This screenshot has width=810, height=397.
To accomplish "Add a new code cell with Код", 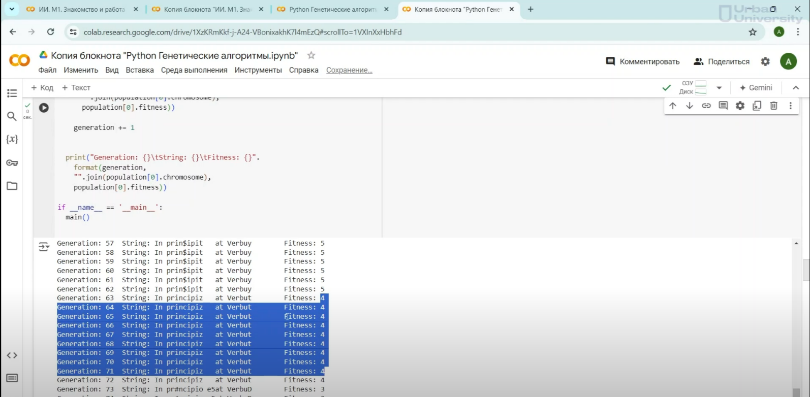I will (42, 88).
